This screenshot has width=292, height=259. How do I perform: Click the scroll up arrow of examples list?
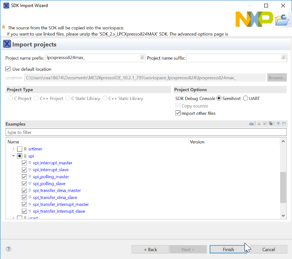tap(283, 141)
